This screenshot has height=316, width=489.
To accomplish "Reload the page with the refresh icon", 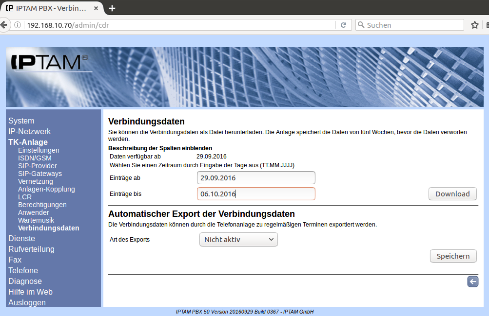I will pyautogui.click(x=343, y=25).
